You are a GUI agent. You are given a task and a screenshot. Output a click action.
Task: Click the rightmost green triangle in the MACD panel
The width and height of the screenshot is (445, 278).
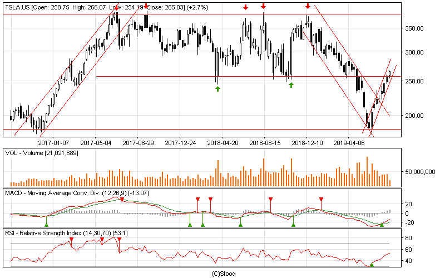[382, 225]
